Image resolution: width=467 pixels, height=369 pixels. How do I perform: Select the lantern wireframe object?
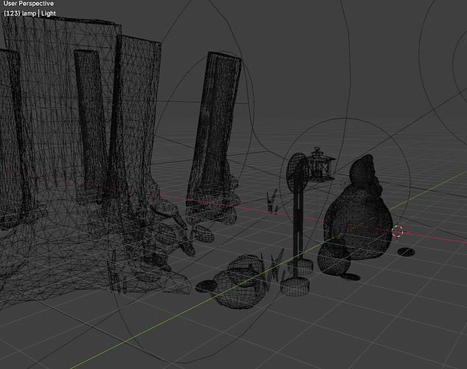click(319, 165)
